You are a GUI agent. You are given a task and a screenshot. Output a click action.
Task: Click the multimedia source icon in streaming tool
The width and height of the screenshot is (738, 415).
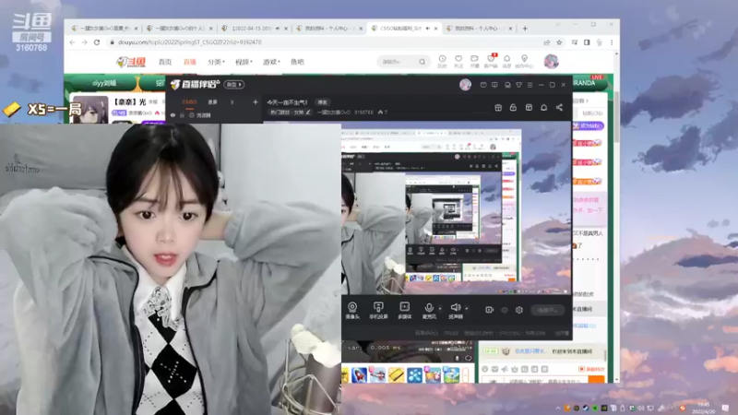[x=404, y=311]
